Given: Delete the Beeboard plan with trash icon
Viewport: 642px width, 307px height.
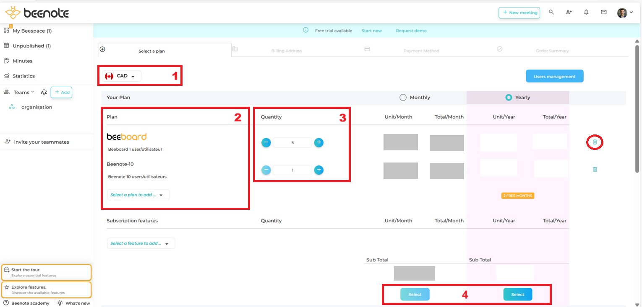Looking at the screenshot, I should pyautogui.click(x=595, y=142).
